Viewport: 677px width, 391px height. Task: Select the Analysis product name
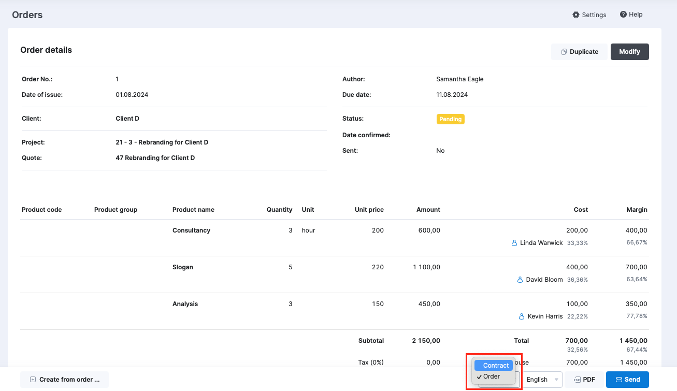pos(185,304)
